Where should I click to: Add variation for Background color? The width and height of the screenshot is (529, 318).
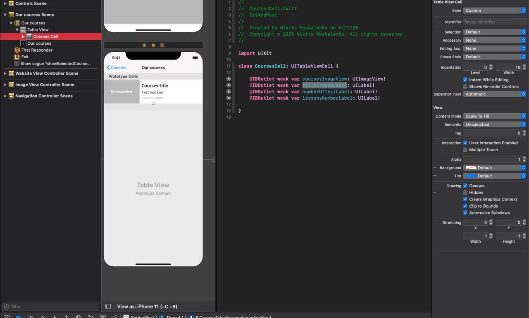[x=435, y=167]
